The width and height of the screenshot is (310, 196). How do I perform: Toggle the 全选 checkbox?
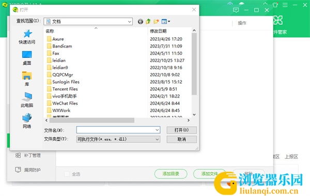(67, 174)
